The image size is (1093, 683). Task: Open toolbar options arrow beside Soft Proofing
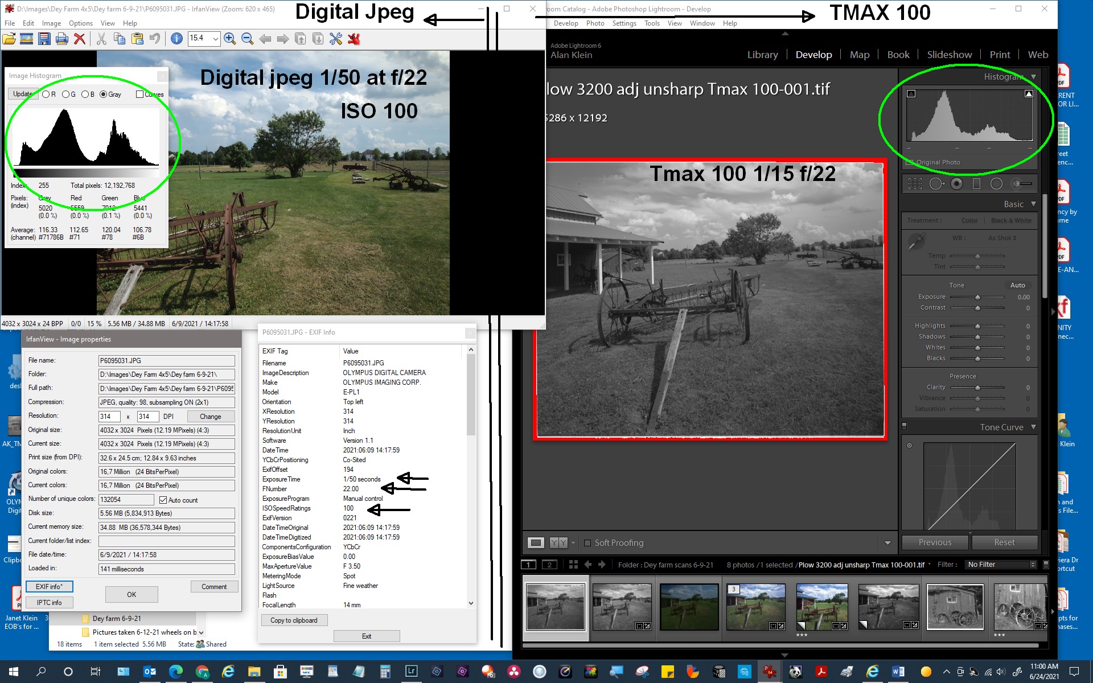point(887,543)
